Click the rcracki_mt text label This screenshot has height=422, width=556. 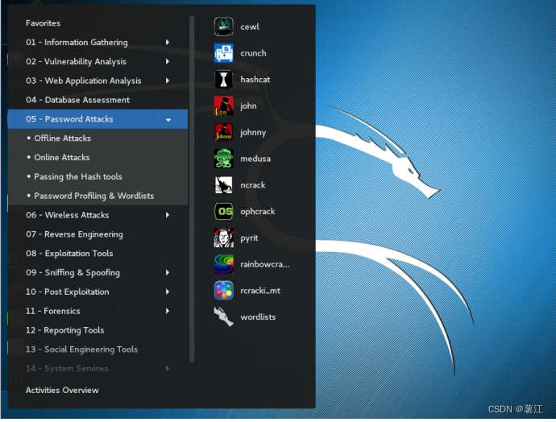click(x=260, y=291)
